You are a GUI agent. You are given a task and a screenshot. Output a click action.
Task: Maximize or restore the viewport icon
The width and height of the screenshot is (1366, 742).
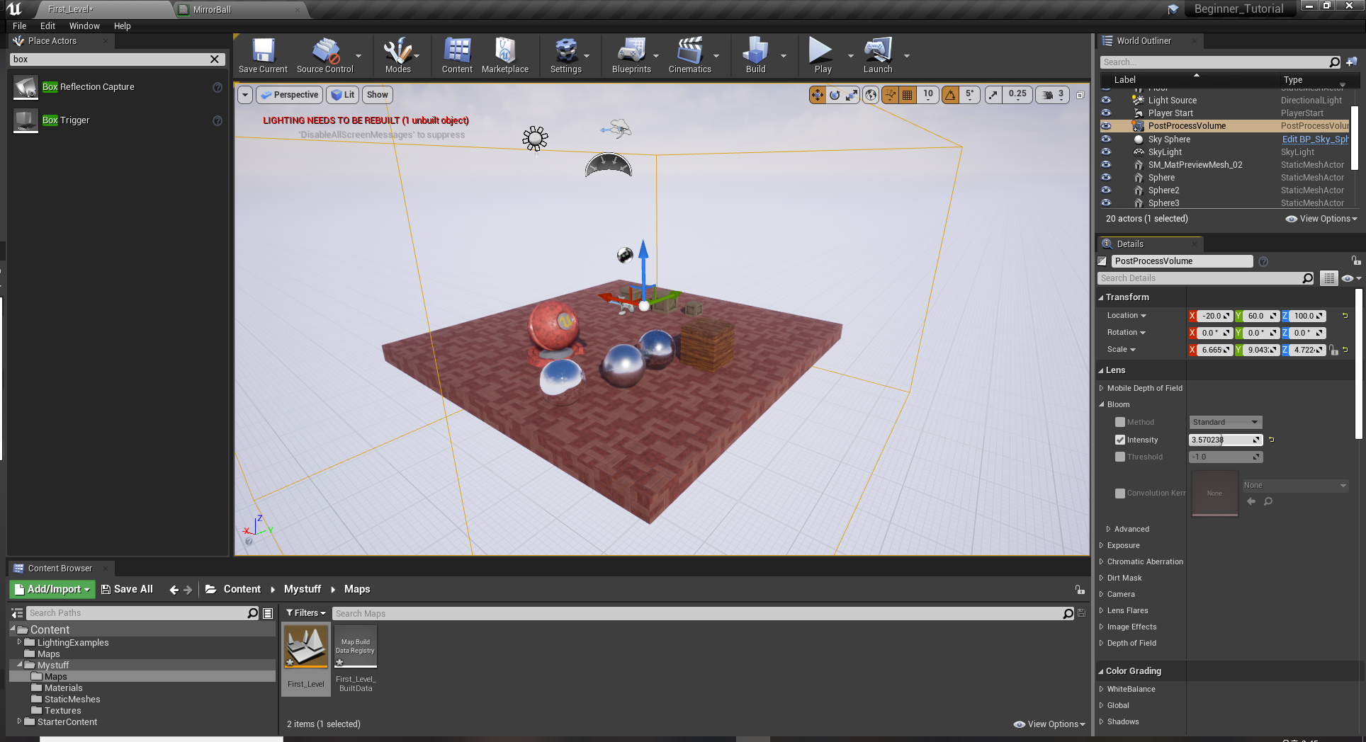pos(1080,95)
